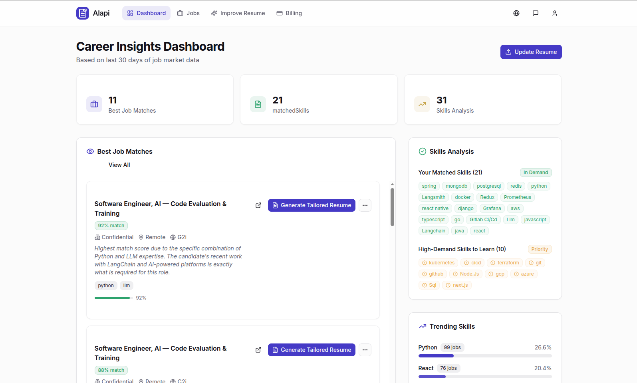Click the Node.Js skill chip
The height and width of the screenshot is (383, 637).
point(466,274)
